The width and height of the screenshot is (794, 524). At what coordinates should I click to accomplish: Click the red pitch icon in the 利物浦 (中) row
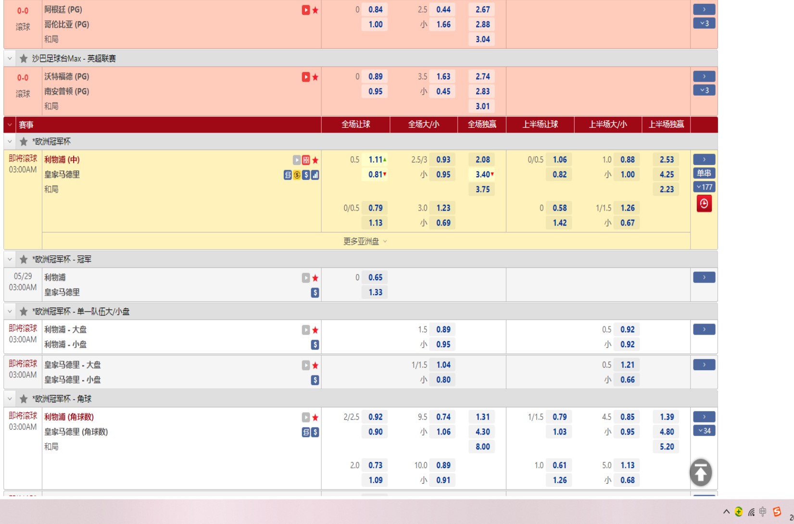(x=306, y=160)
